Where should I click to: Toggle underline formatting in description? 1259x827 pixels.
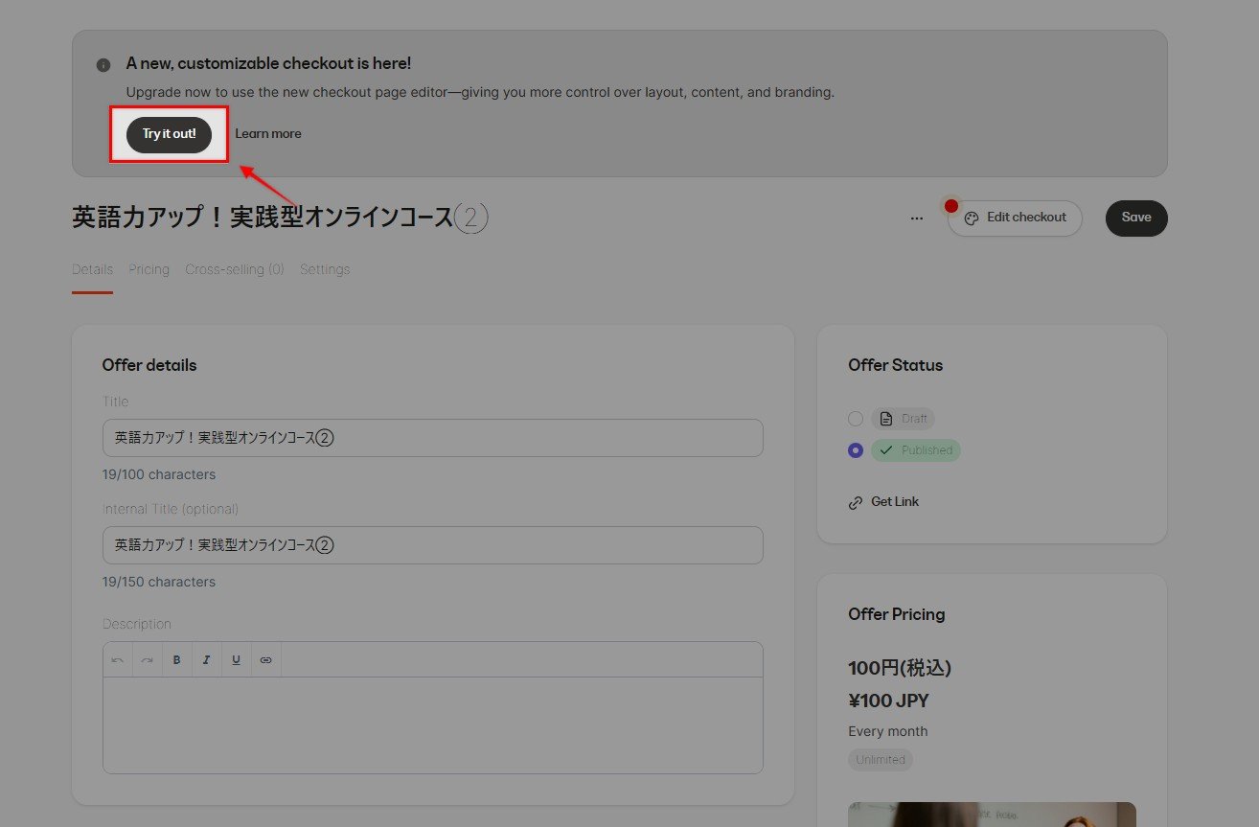[236, 660]
